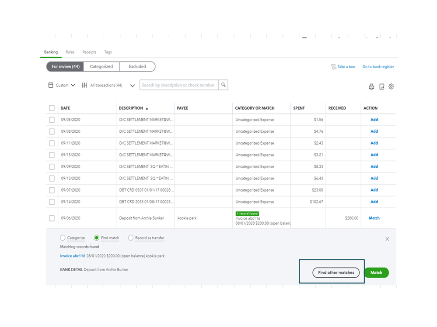Screen dimensions: 437x327
Task: Click the export icon beside the printer
Action: (382, 87)
